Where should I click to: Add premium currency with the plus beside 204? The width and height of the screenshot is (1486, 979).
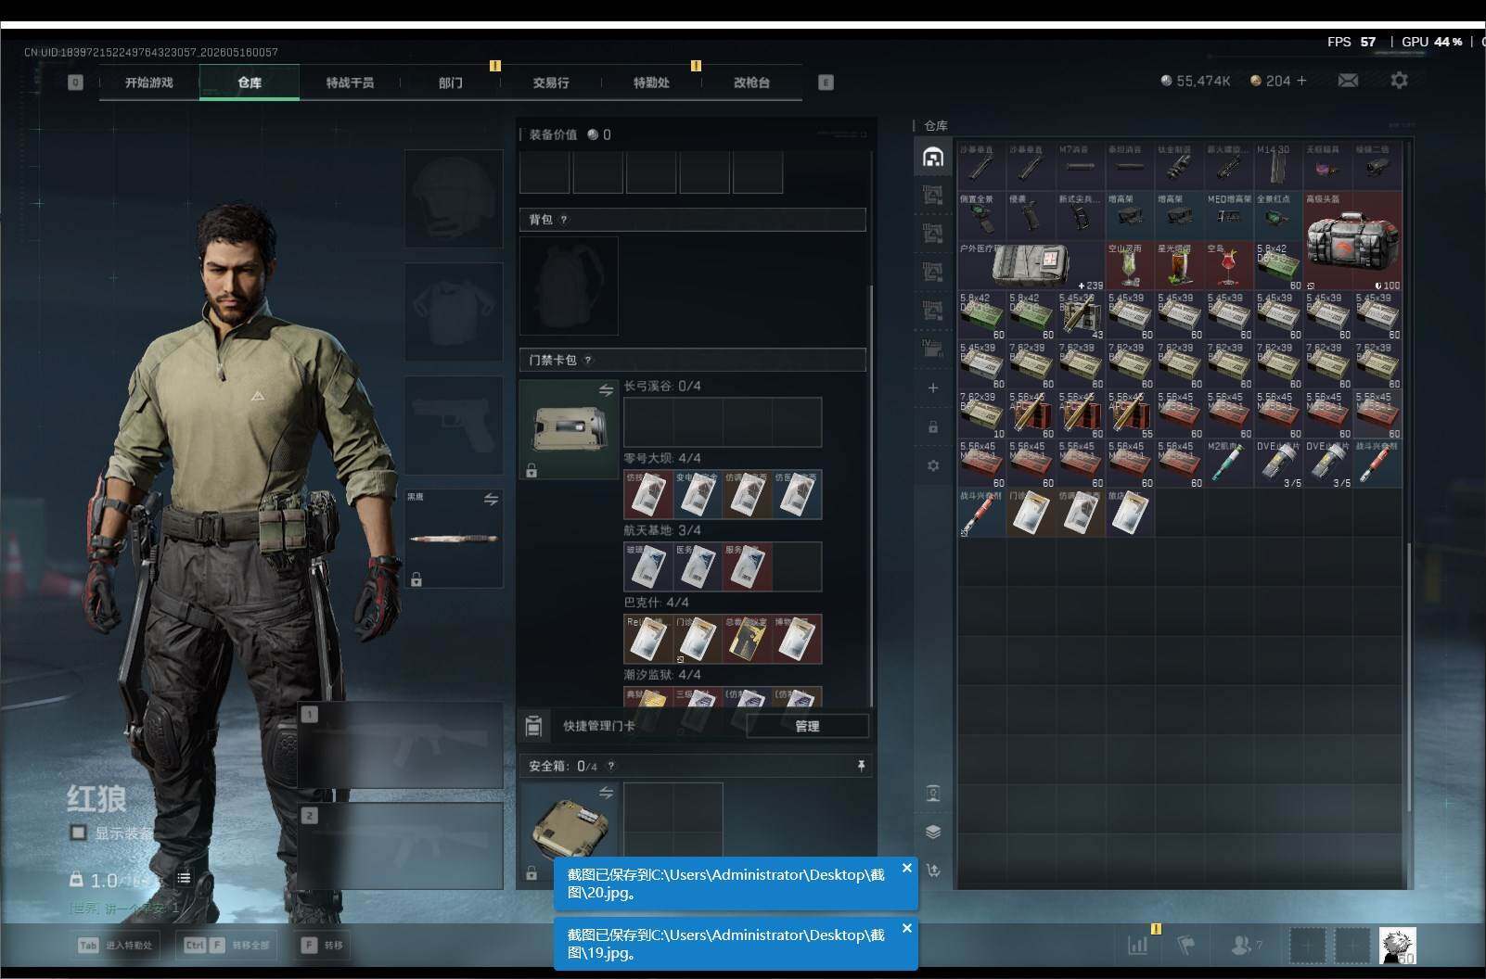(x=1301, y=81)
